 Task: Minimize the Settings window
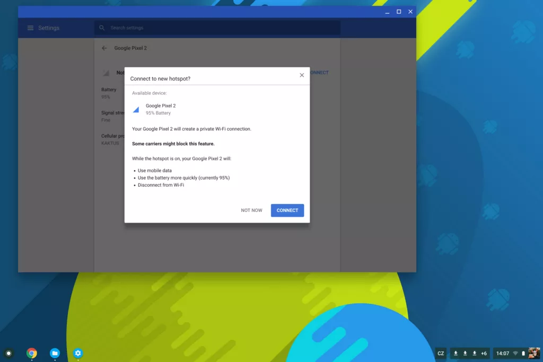[387, 12]
